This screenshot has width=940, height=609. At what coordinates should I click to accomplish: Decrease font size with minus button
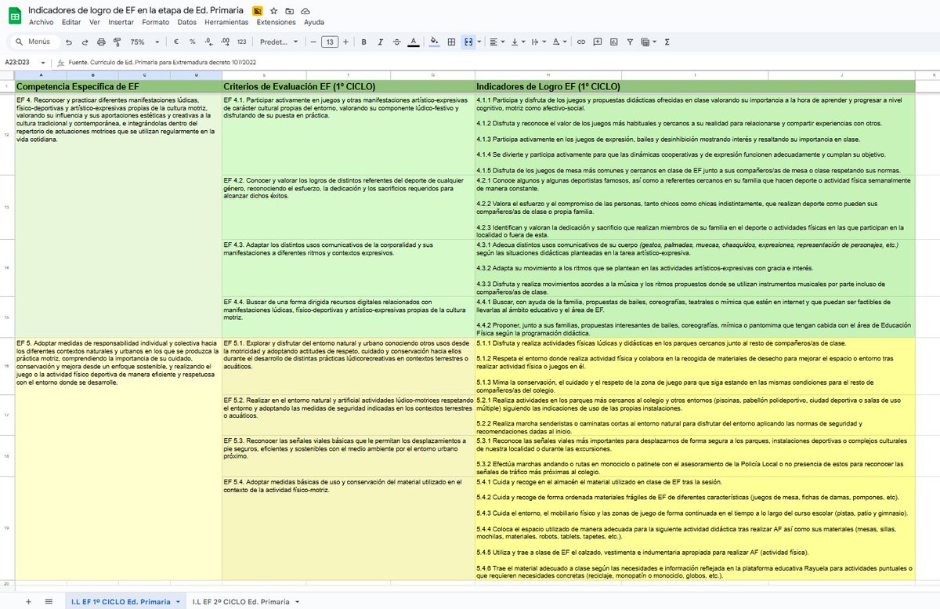(313, 42)
